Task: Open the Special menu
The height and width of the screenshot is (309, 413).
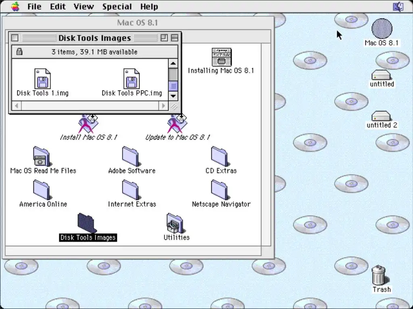Action: point(117,6)
